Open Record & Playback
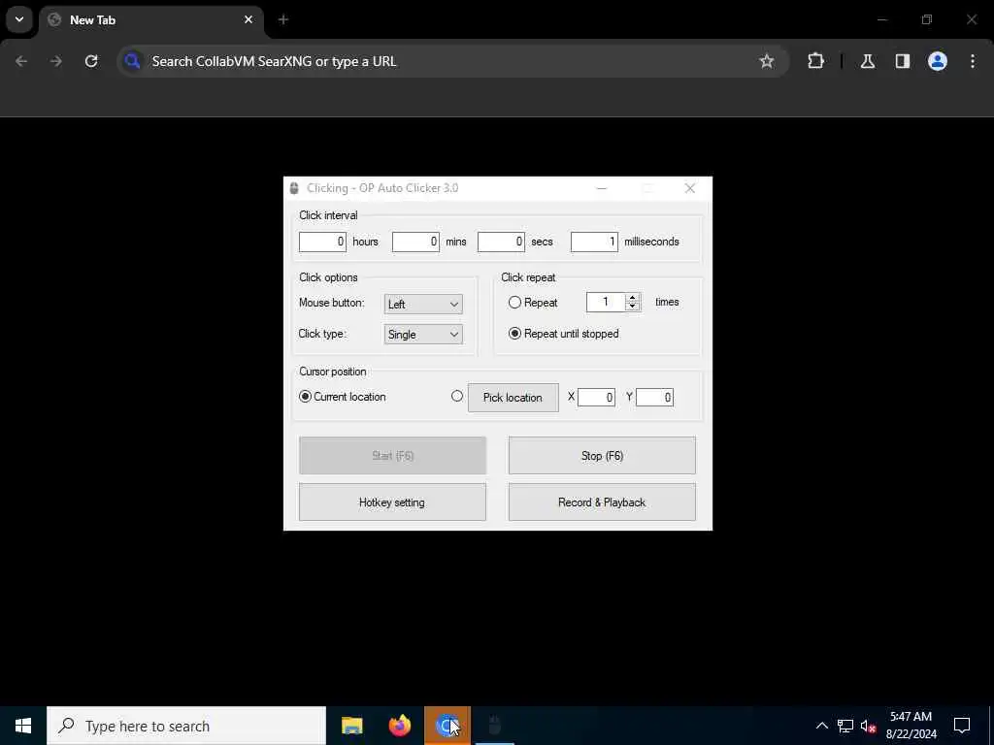994x745 pixels. point(602,502)
